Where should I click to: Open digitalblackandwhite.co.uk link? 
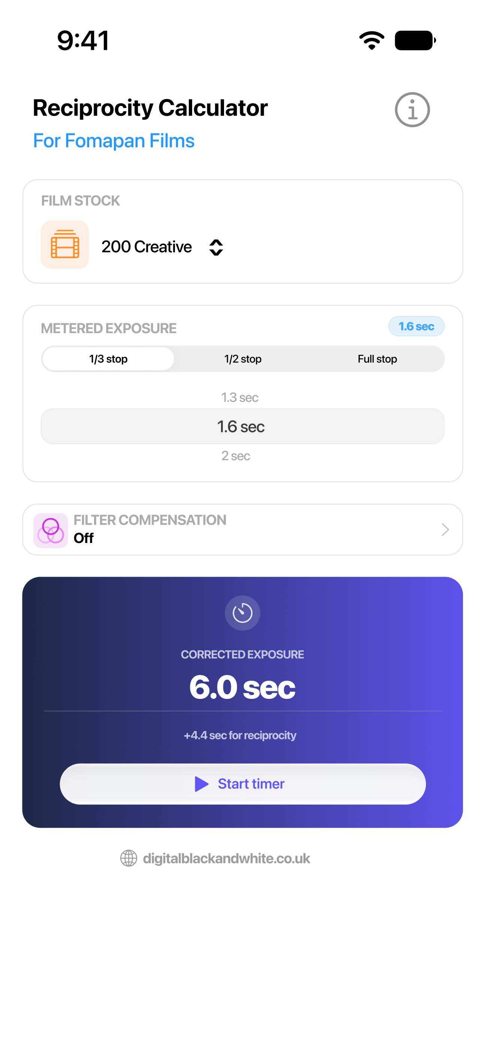[226, 858]
